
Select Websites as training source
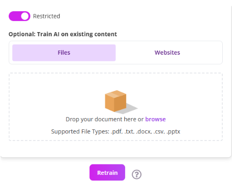pyautogui.click(x=167, y=53)
